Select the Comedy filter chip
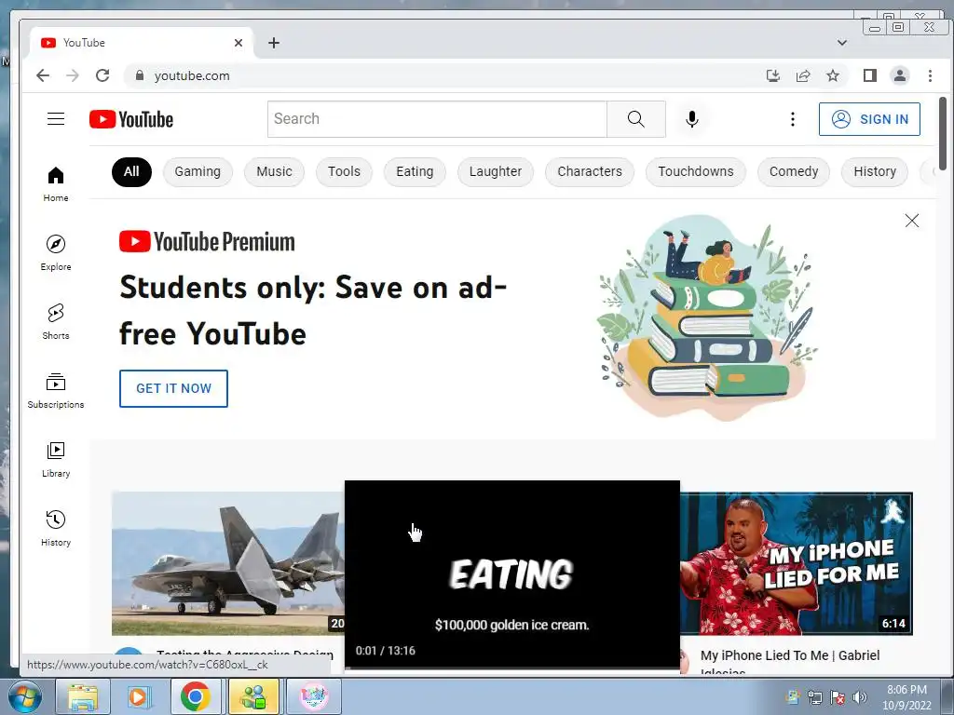The image size is (954, 715). point(794,172)
